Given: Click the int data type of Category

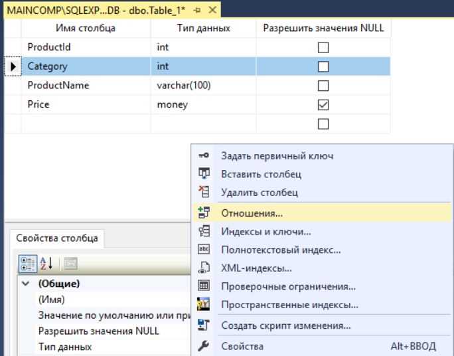Looking at the screenshot, I should (x=203, y=66).
